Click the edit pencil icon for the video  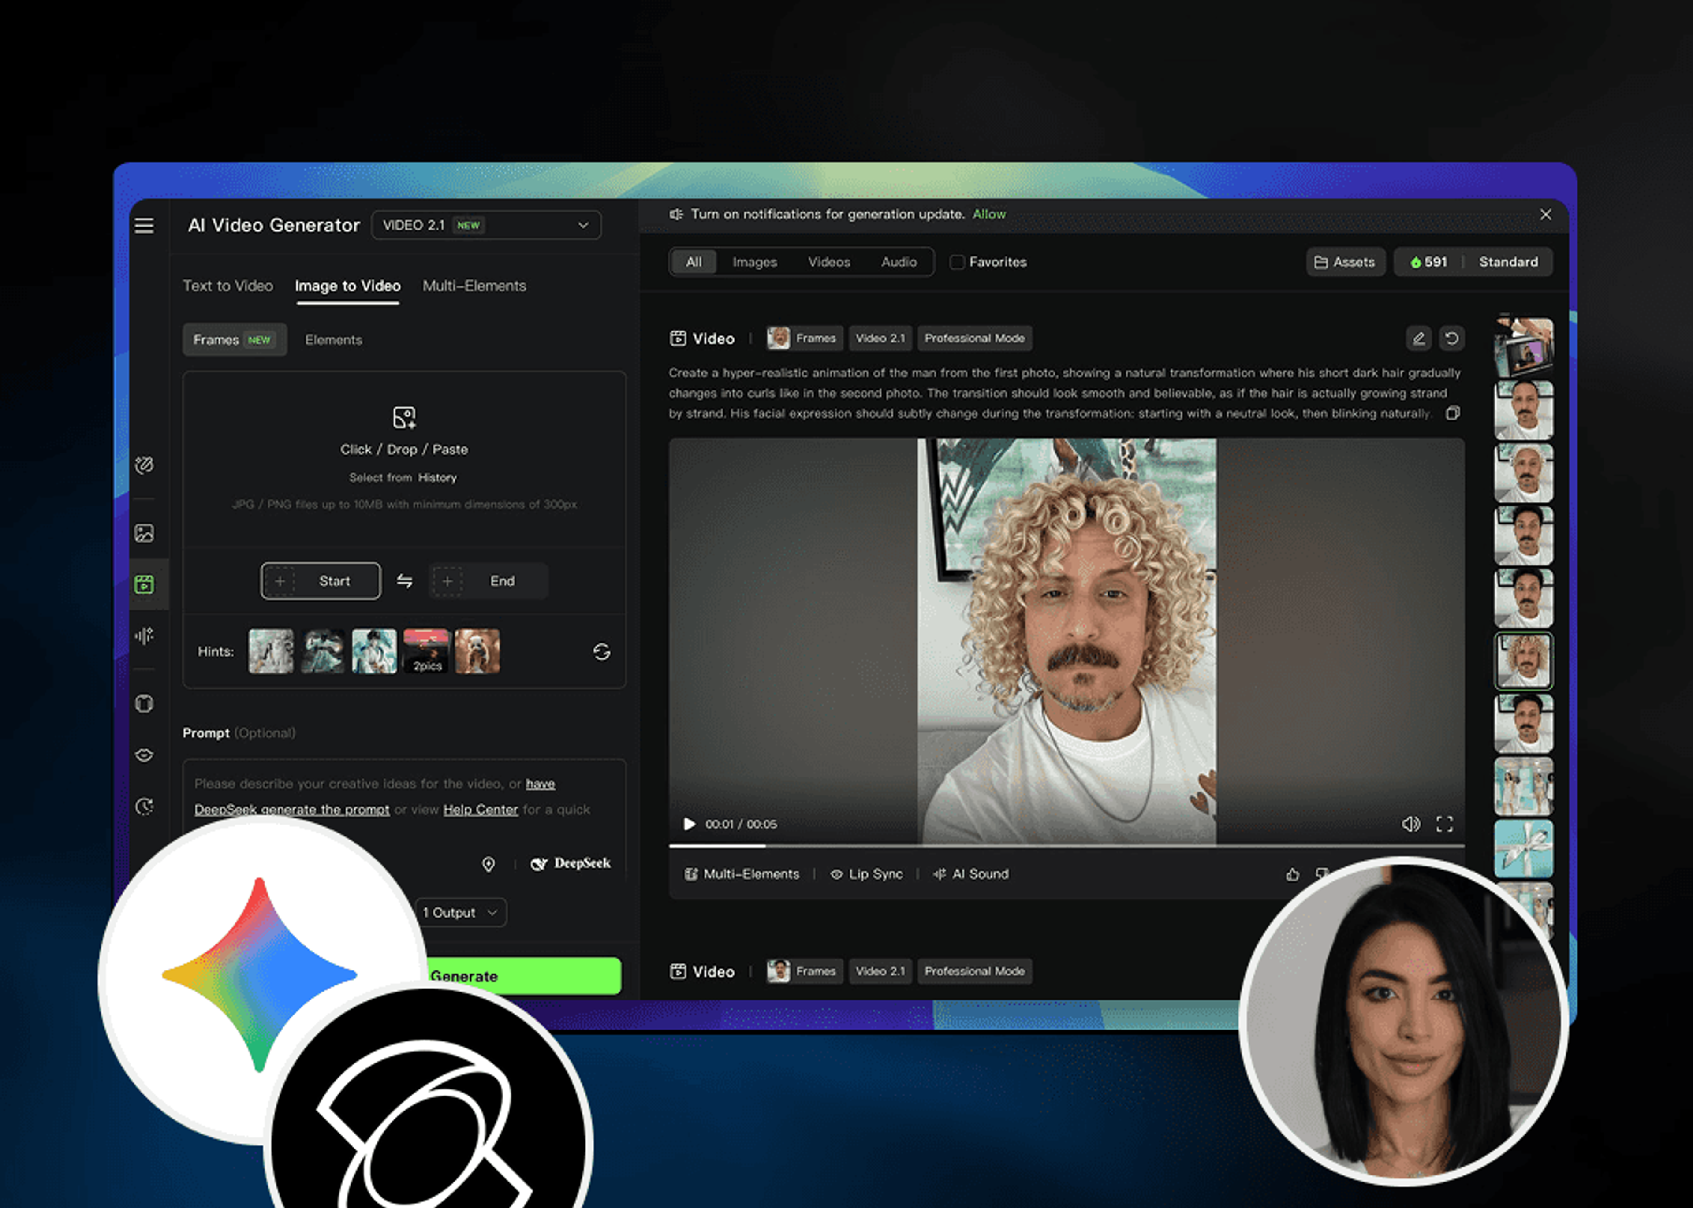[x=1418, y=338]
